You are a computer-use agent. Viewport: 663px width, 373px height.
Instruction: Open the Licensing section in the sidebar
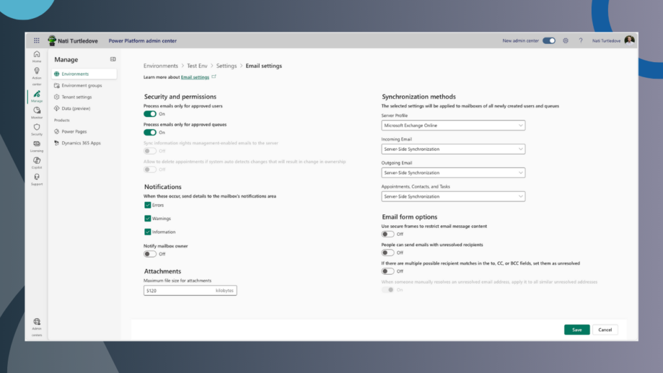(x=37, y=146)
